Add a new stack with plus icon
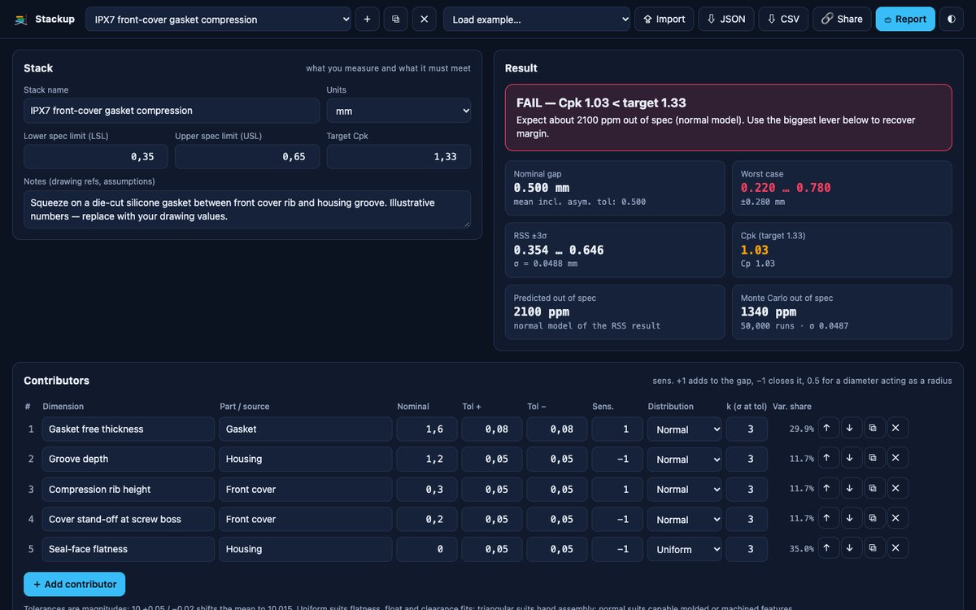The width and height of the screenshot is (976, 610). tap(367, 19)
